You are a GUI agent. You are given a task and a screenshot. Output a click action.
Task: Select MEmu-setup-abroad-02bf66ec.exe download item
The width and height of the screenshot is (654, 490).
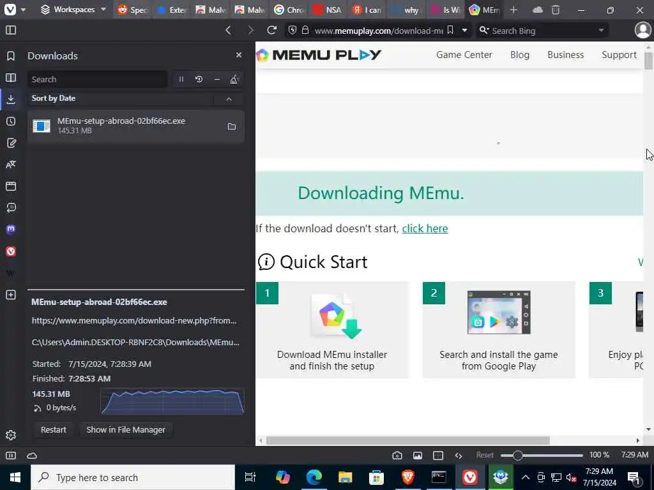tap(136, 126)
